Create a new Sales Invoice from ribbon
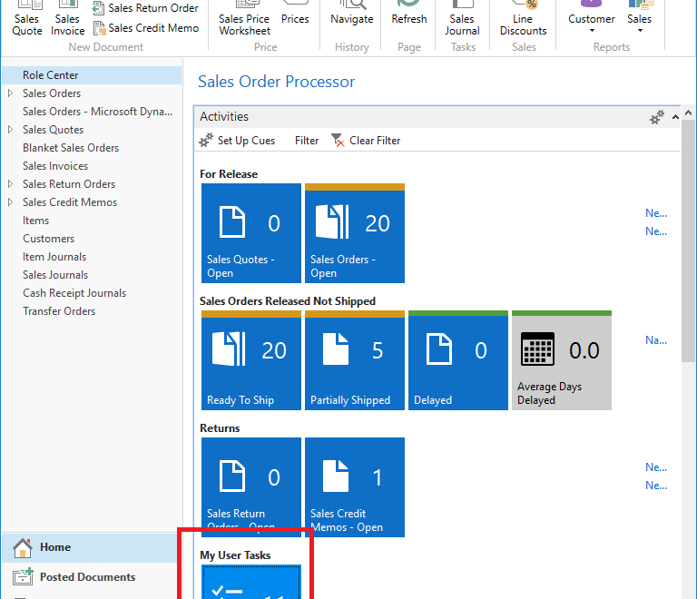The image size is (697, 599). click(67, 19)
